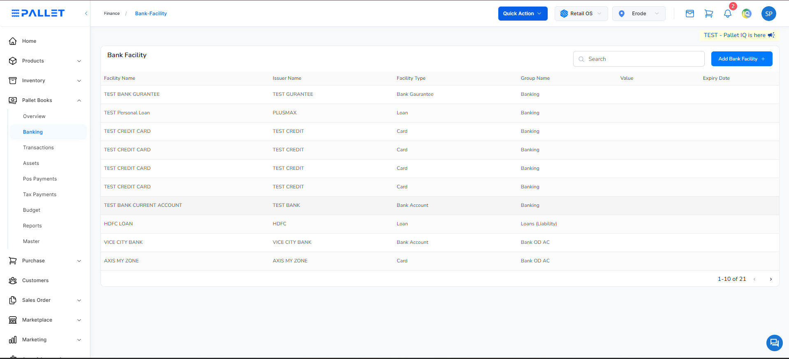Screen dimensions: 789x359
Task: Open Reports under Pallet Books
Action: pos(32,226)
